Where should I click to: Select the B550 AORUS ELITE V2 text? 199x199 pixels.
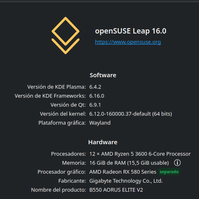[116, 190]
